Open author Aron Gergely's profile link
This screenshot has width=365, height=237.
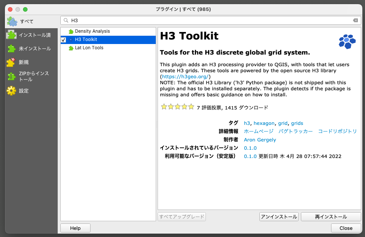tap(260, 140)
